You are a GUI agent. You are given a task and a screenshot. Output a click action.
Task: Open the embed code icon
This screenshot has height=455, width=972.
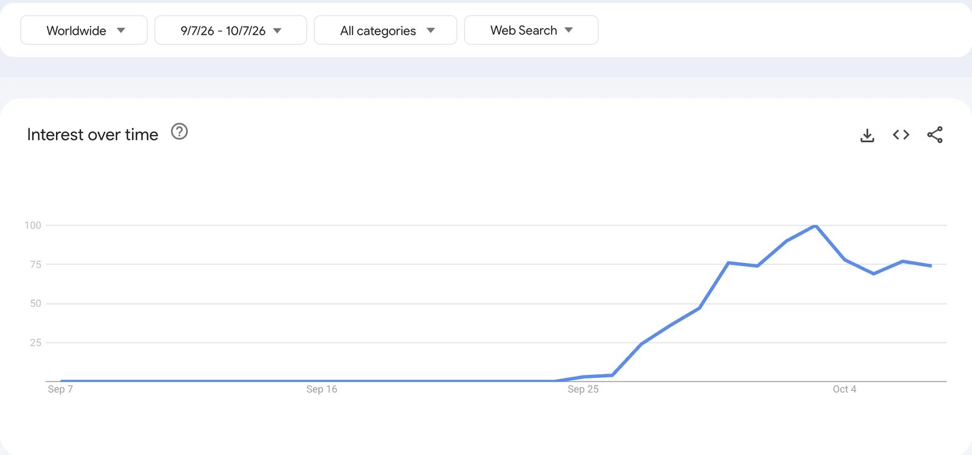pyautogui.click(x=901, y=135)
